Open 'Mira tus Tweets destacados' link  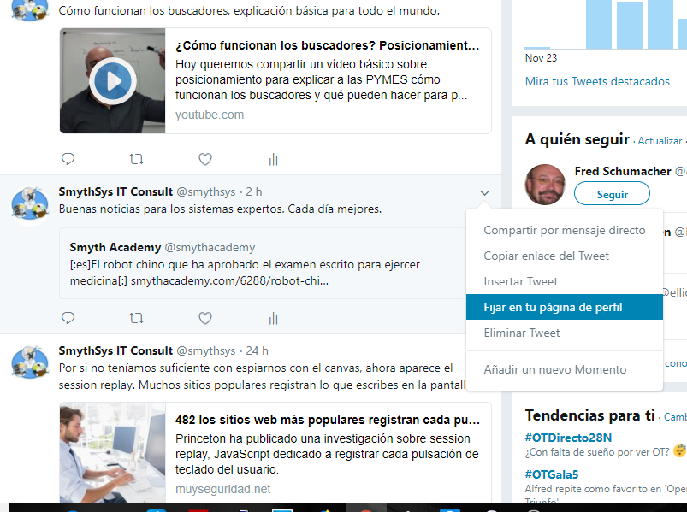[597, 81]
